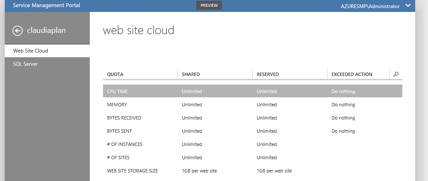Click the RESERVED column header
Screen dimensions: 428x181
coord(268,74)
